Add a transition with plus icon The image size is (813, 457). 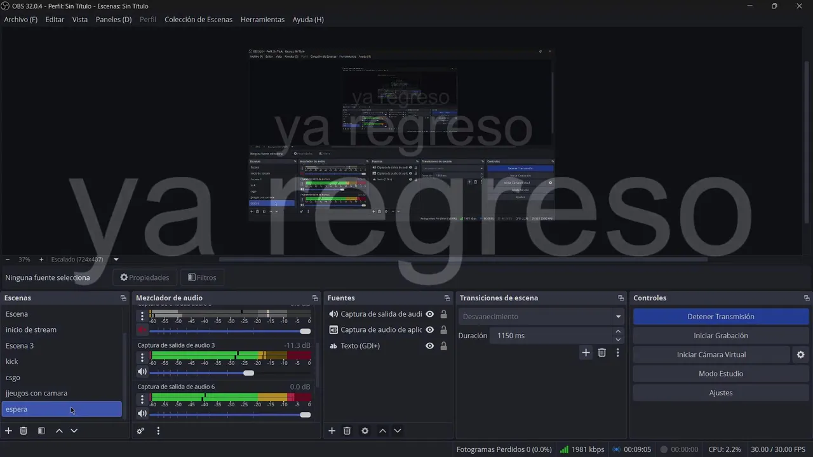click(586, 353)
